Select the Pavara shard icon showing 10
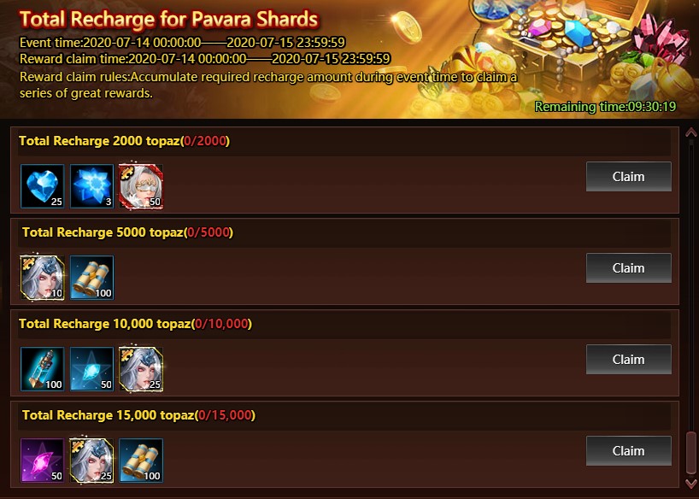Image resolution: width=699 pixels, height=499 pixels. (43, 278)
